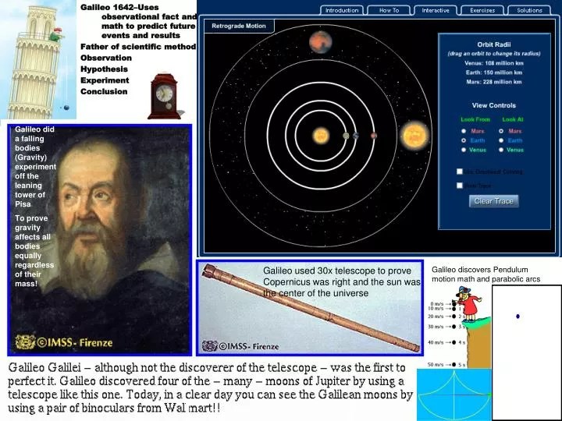562x421 pixels.
Task: Click the Clear Trace button
Action: click(493, 201)
